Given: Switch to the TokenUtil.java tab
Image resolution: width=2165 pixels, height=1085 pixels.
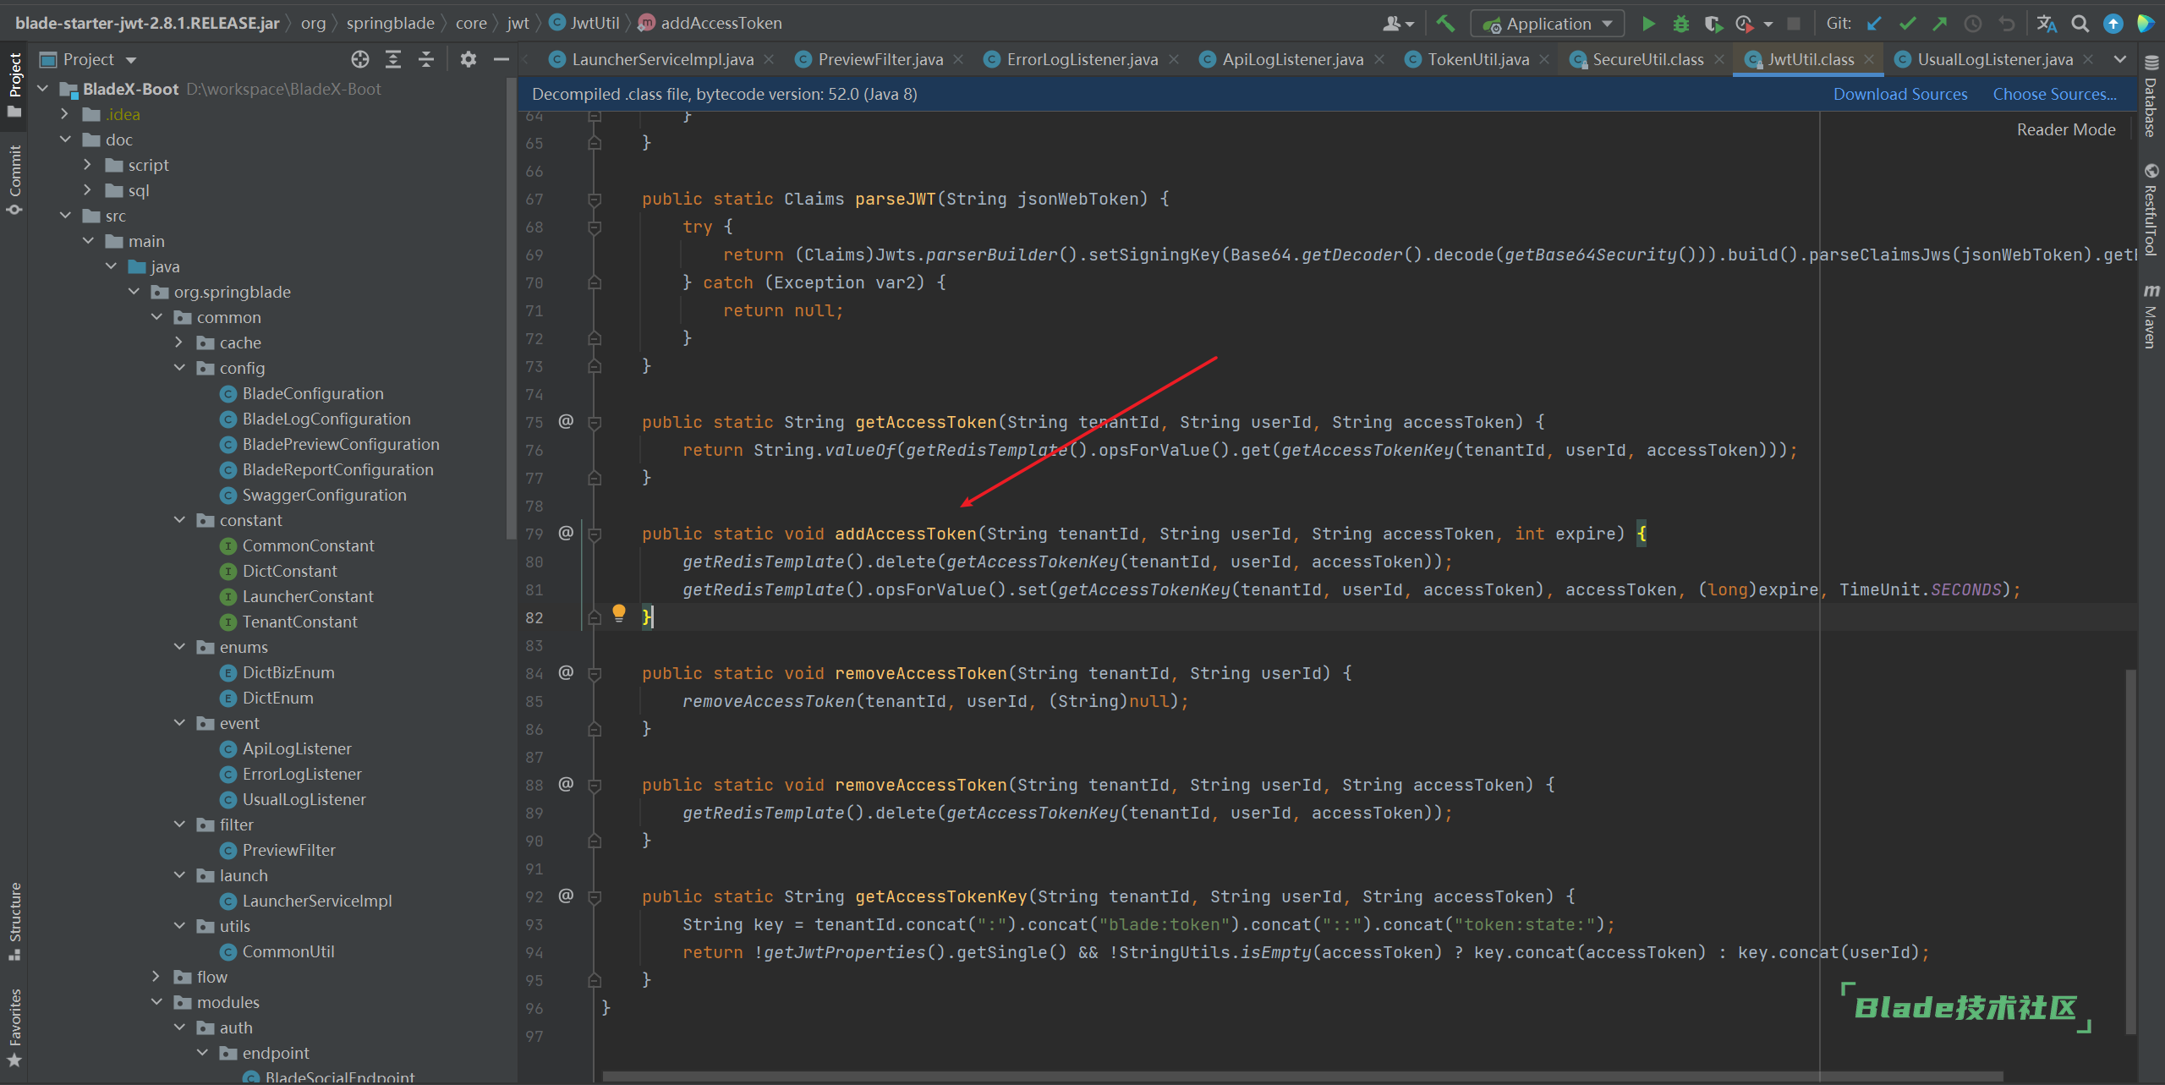Looking at the screenshot, I should [x=1477, y=59].
